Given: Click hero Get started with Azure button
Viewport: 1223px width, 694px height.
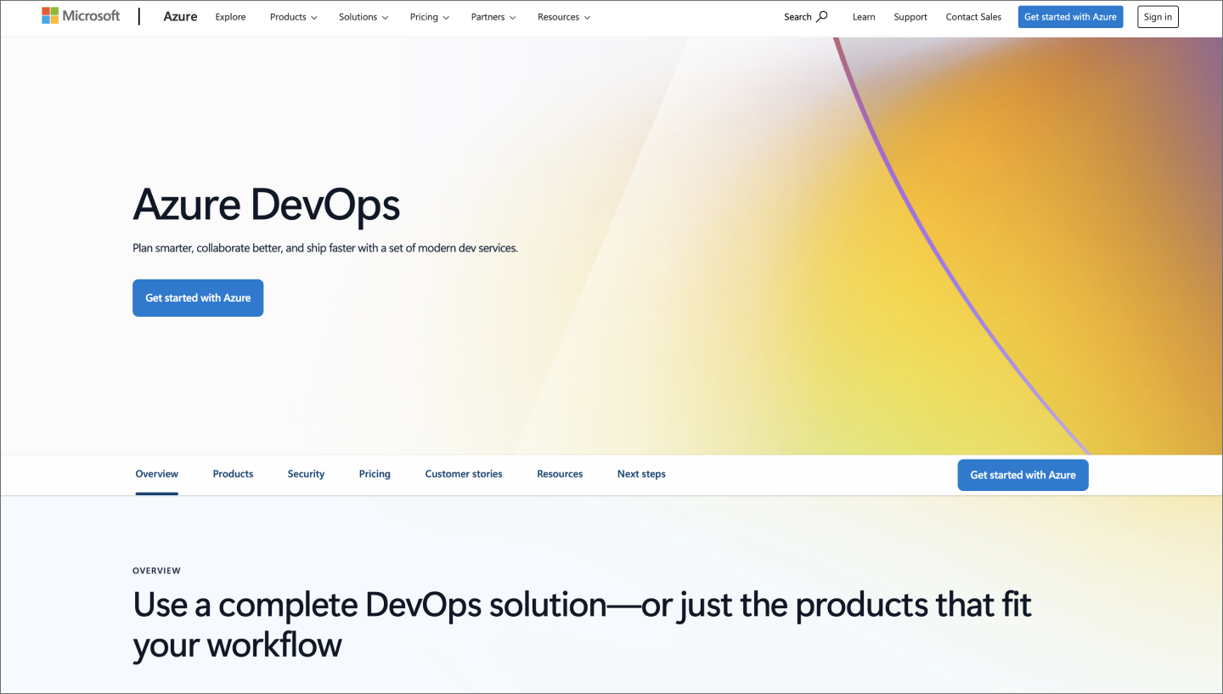Looking at the screenshot, I should coord(198,298).
